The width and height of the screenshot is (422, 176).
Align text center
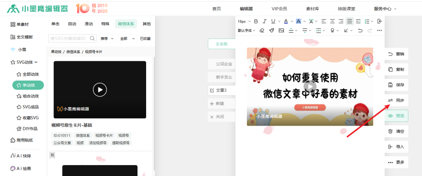tap(333, 21)
